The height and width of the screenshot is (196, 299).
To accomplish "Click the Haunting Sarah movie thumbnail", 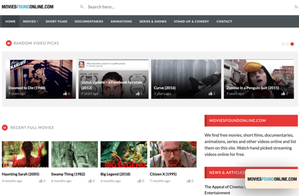I will coord(25,154).
